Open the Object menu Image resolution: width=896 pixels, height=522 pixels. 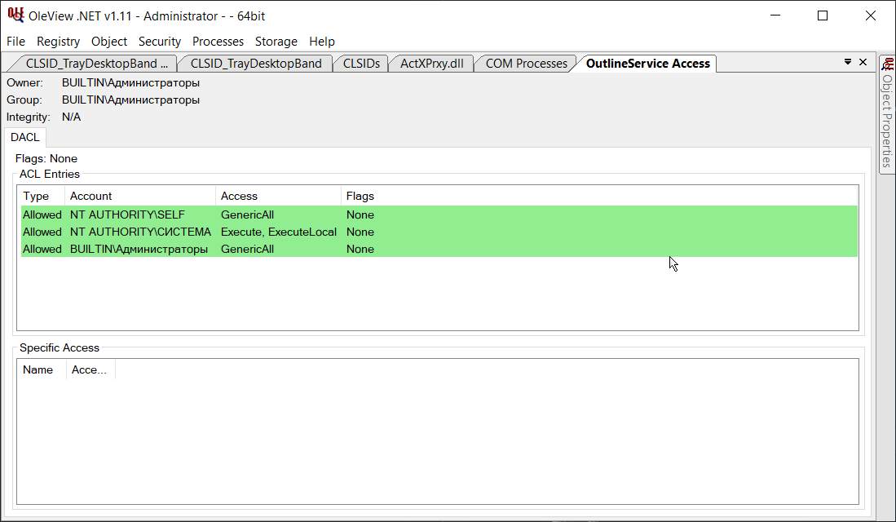[x=109, y=41]
